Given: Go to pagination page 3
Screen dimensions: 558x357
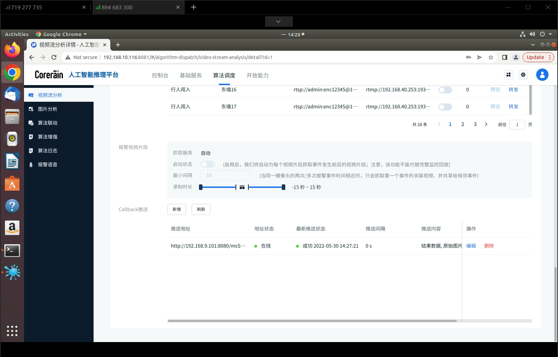Looking at the screenshot, I should pyautogui.click(x=475, y=124).
